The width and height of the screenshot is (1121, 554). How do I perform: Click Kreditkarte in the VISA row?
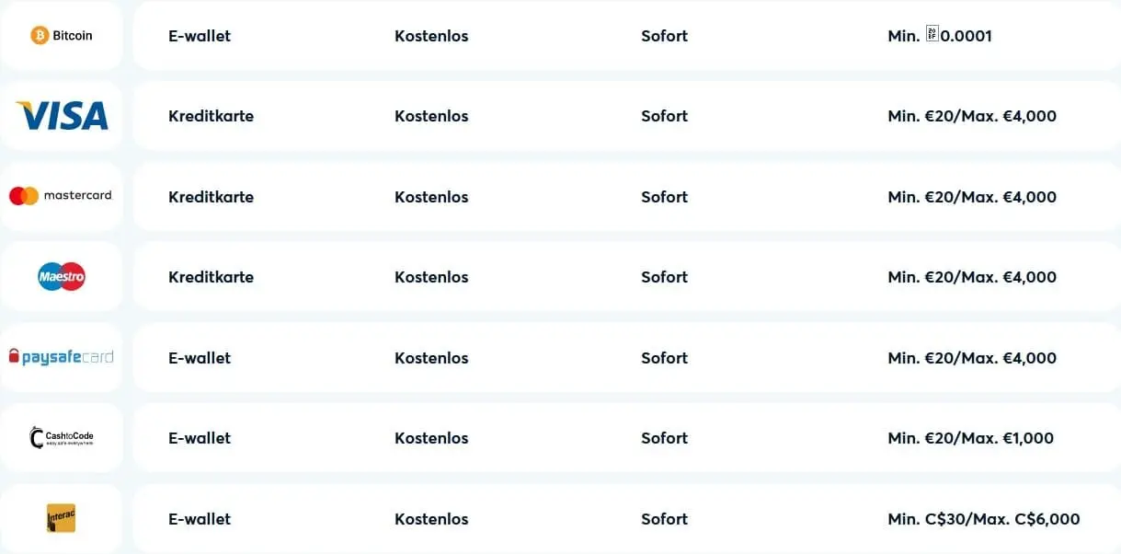click(x=211, y=116)
